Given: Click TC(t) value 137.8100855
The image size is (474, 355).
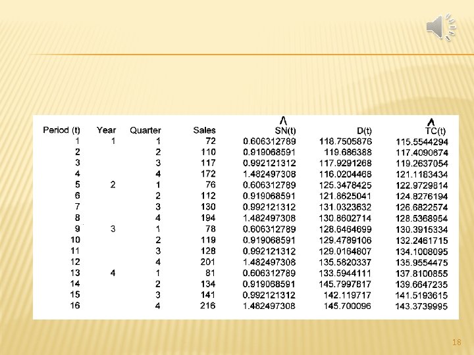Looking at the screenshot, I should (x=422, y=273).
